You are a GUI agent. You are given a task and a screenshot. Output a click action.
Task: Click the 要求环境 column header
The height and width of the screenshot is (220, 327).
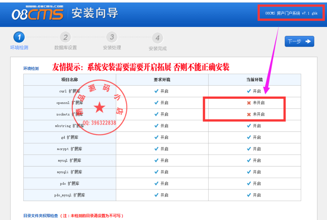tap(162, 80)
